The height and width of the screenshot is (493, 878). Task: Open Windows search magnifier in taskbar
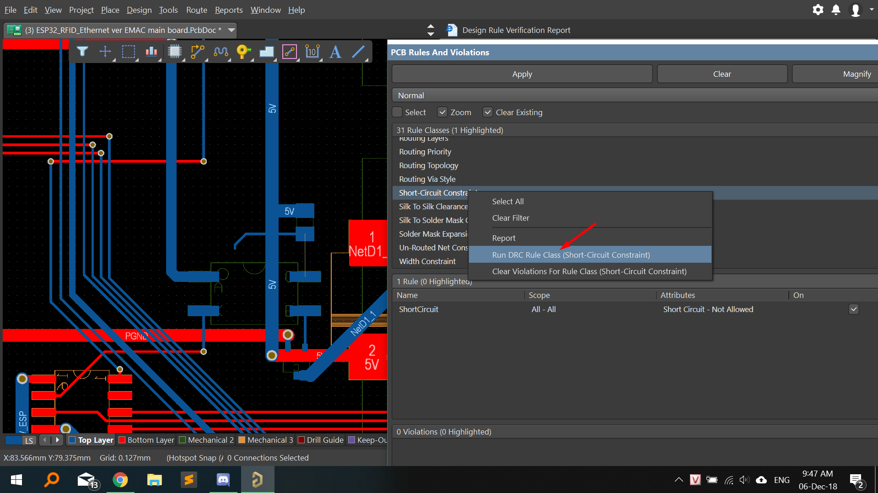51,480
